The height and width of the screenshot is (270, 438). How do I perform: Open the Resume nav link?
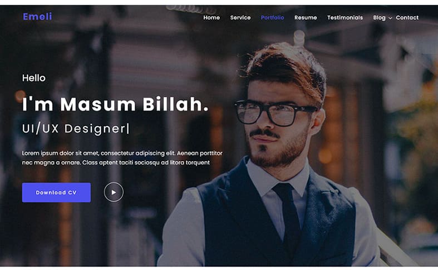coord(306,18)
